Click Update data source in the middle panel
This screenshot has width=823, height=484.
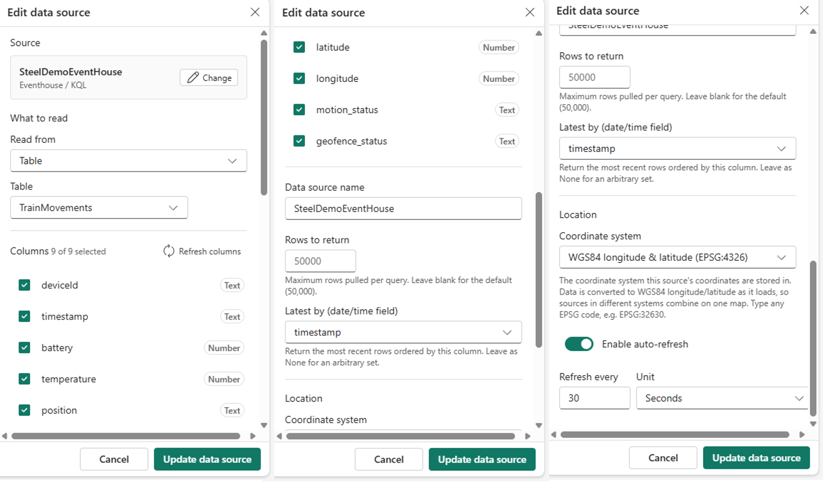click(x=482, y=459)
